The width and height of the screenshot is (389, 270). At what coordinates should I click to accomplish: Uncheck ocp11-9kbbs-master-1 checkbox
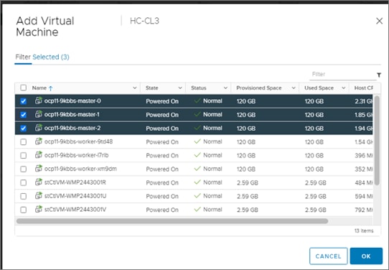23,115
